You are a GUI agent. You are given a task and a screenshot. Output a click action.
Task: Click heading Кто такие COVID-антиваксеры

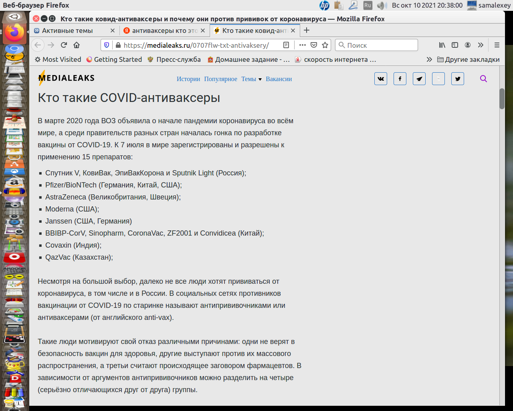129,98
